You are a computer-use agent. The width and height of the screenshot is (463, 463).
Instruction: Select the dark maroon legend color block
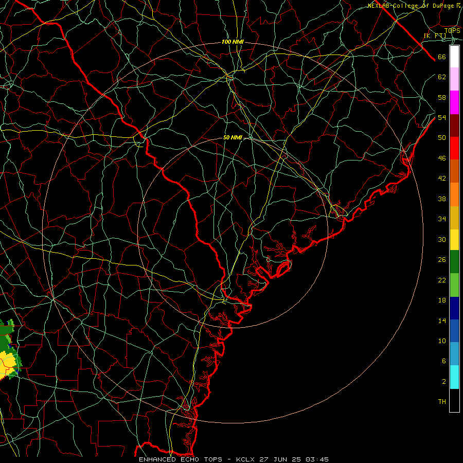[x=454, y=126]
